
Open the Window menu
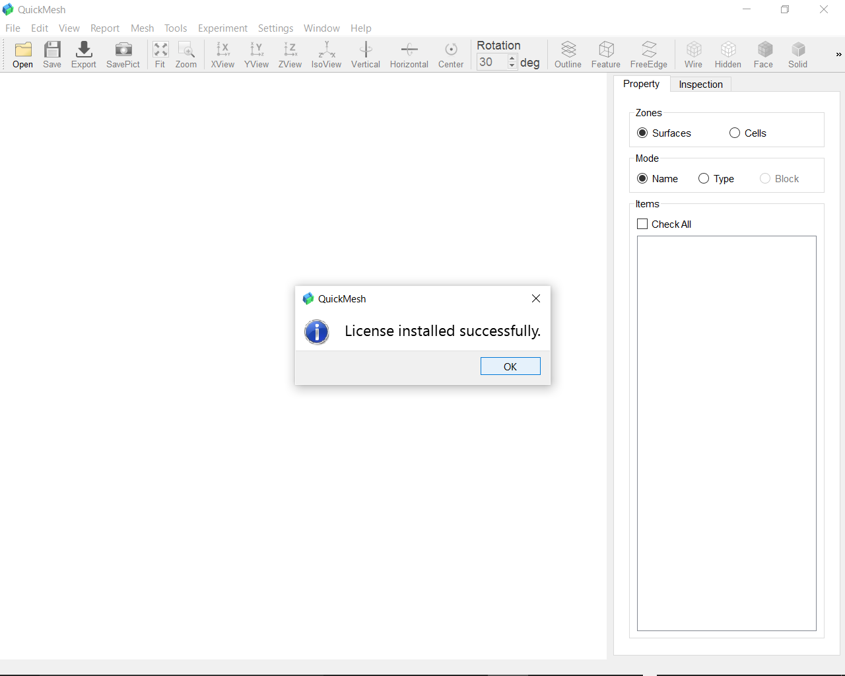pos(321,28)
